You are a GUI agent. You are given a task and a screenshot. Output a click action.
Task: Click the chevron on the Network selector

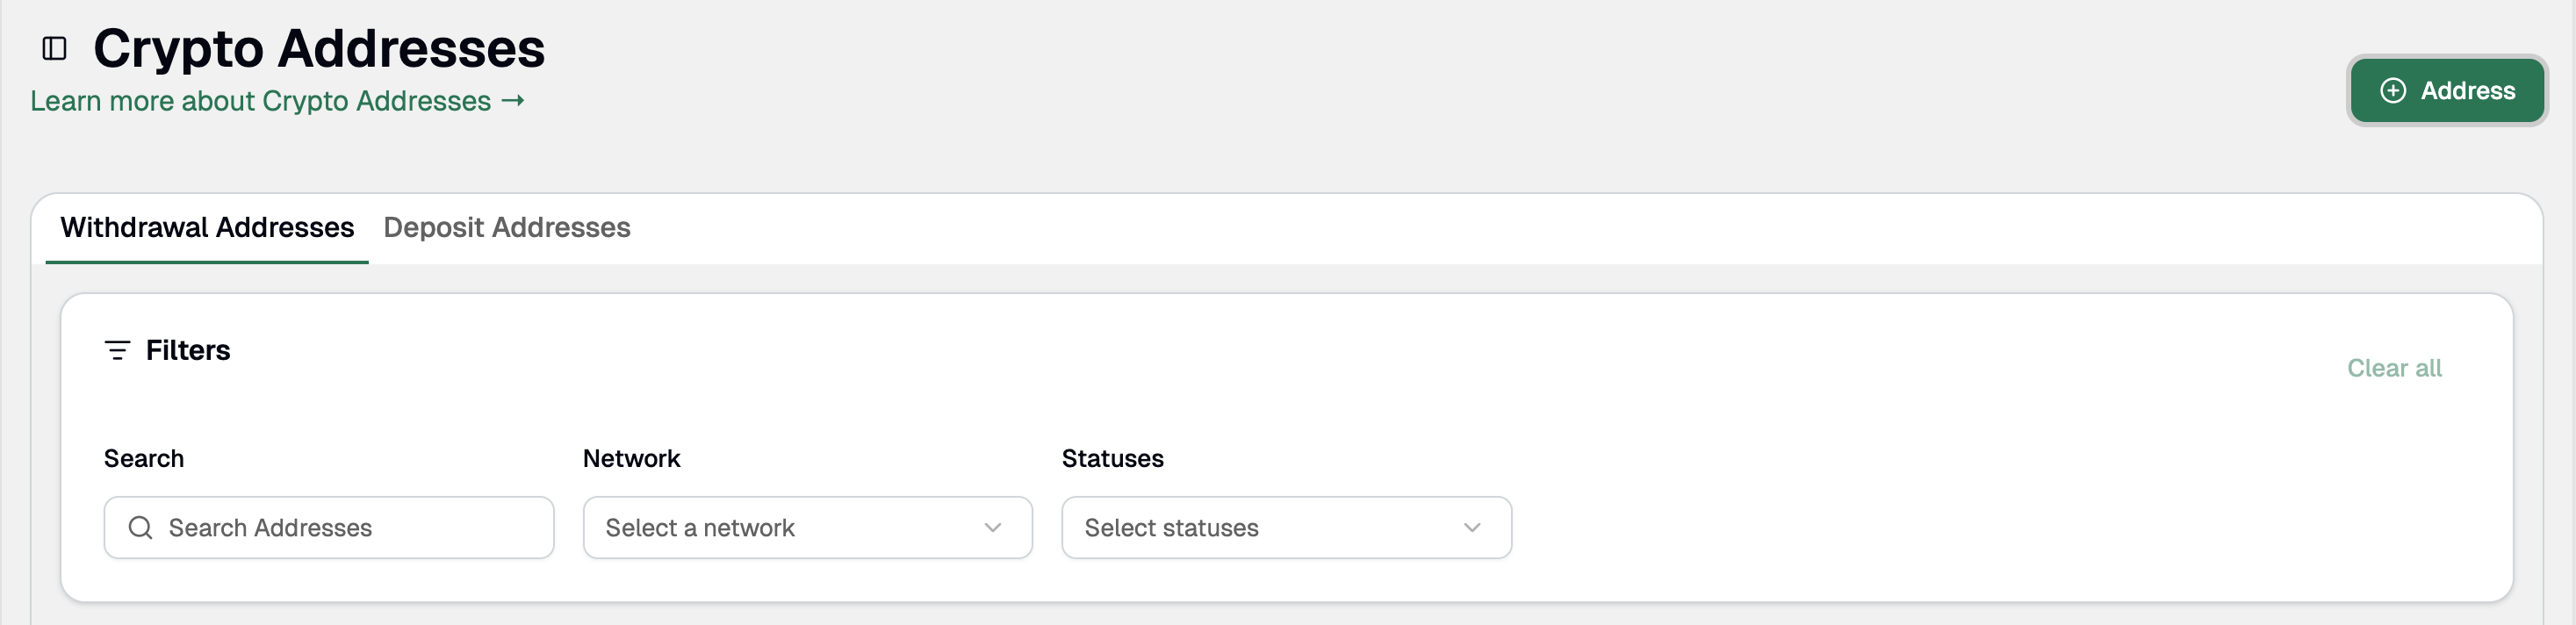tap(991, 527)
